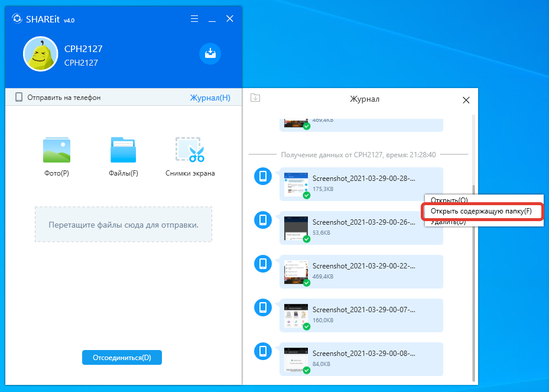Select Открыть(O) in the context menu
The height and width of the screenshot is (392, 549).
pyautogui.click(x=449, y=200)
